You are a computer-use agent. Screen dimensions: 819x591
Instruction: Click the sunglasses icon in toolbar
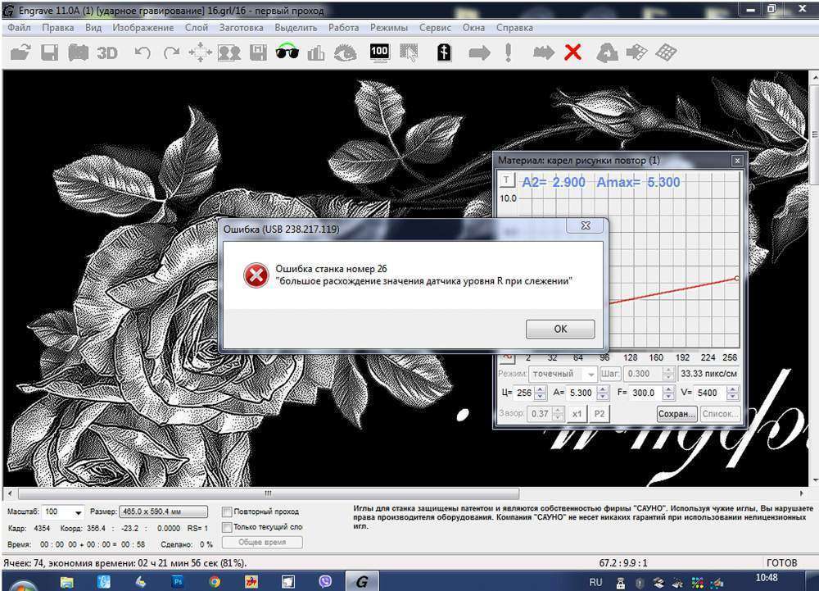click(287, 53)
